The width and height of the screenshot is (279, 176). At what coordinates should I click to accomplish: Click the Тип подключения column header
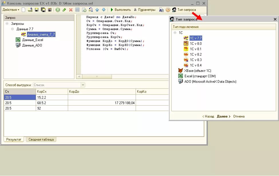(x=224, y=27)
